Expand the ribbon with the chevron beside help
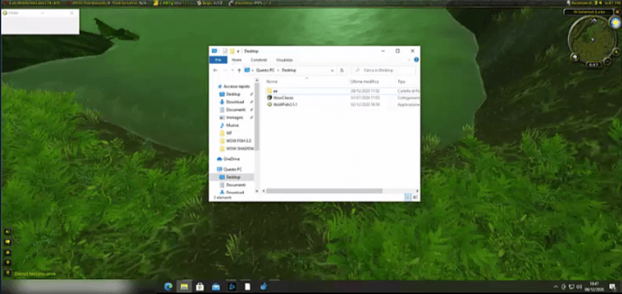 [x=410, y=60]
